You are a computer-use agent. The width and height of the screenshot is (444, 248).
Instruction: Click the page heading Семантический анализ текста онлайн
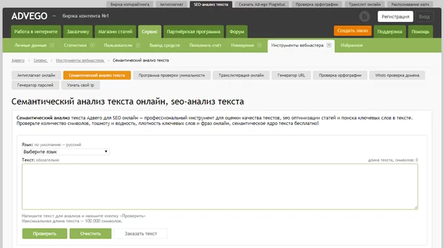pos(128,102)
